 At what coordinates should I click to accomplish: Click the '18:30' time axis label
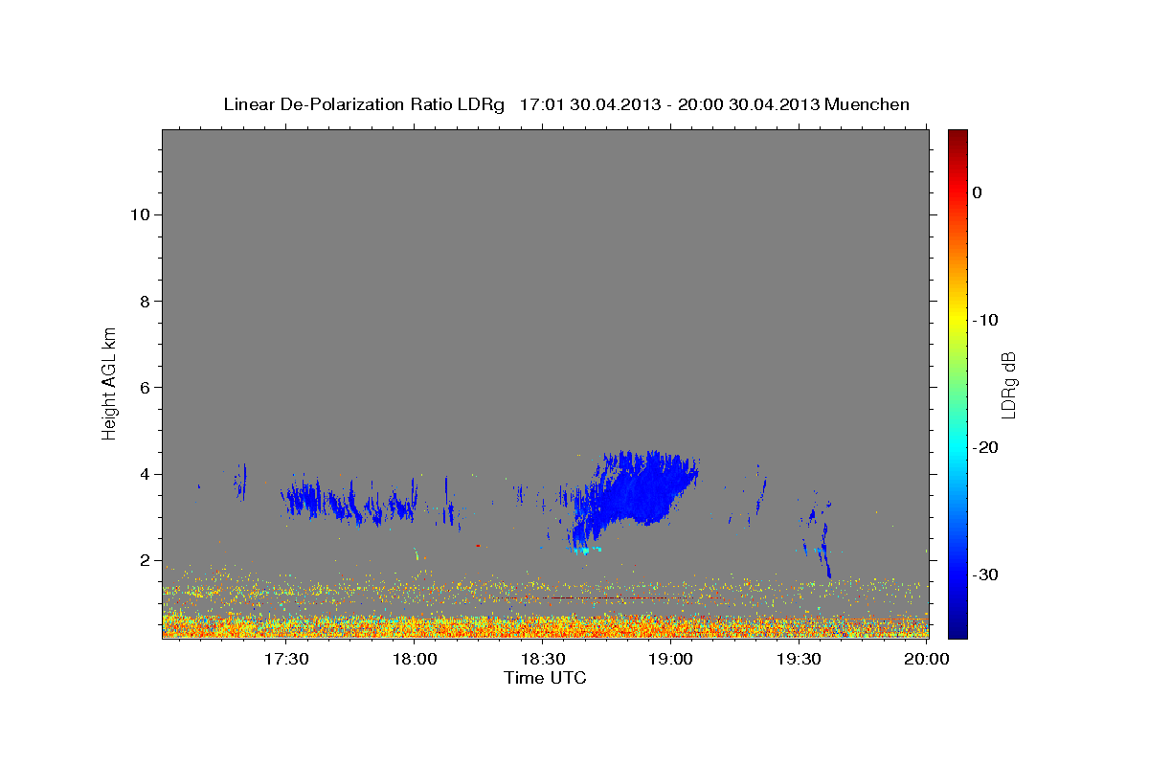point(543,660)
